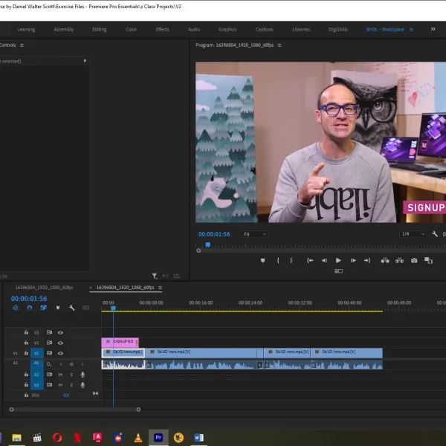The width and height of the screenshot is (446, 446).
Task: Toggle A1 track targeting button
Action: click(36, 363)
